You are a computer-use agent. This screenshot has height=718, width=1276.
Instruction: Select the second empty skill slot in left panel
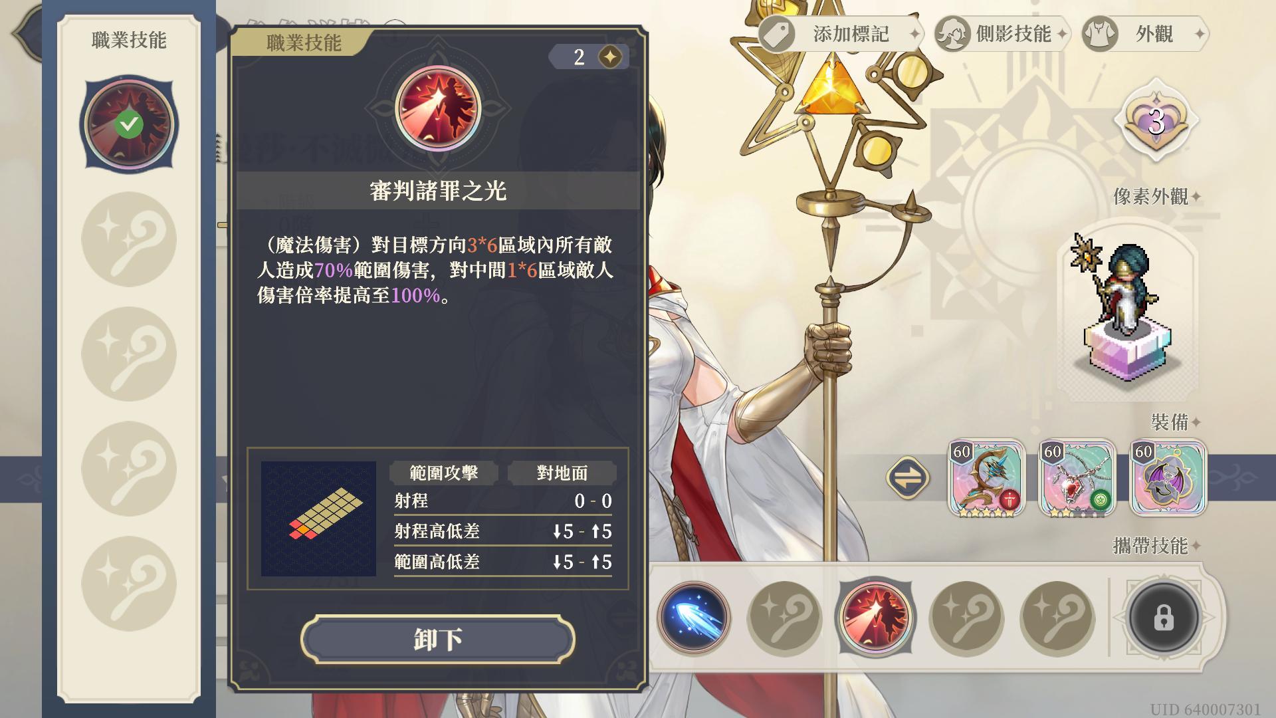pos(129,354)
